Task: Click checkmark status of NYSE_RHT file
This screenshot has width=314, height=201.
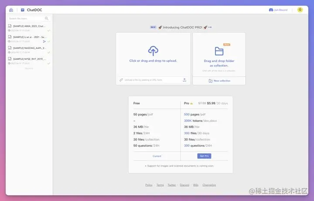Action: (49, 63)
